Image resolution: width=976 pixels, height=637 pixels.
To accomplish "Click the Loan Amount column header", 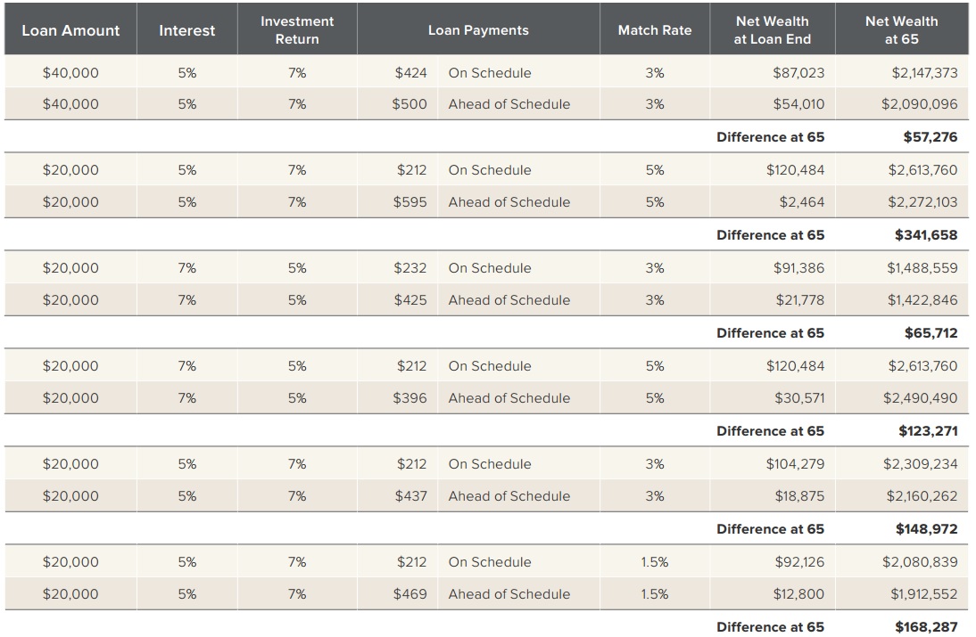I will pos(70,29).
